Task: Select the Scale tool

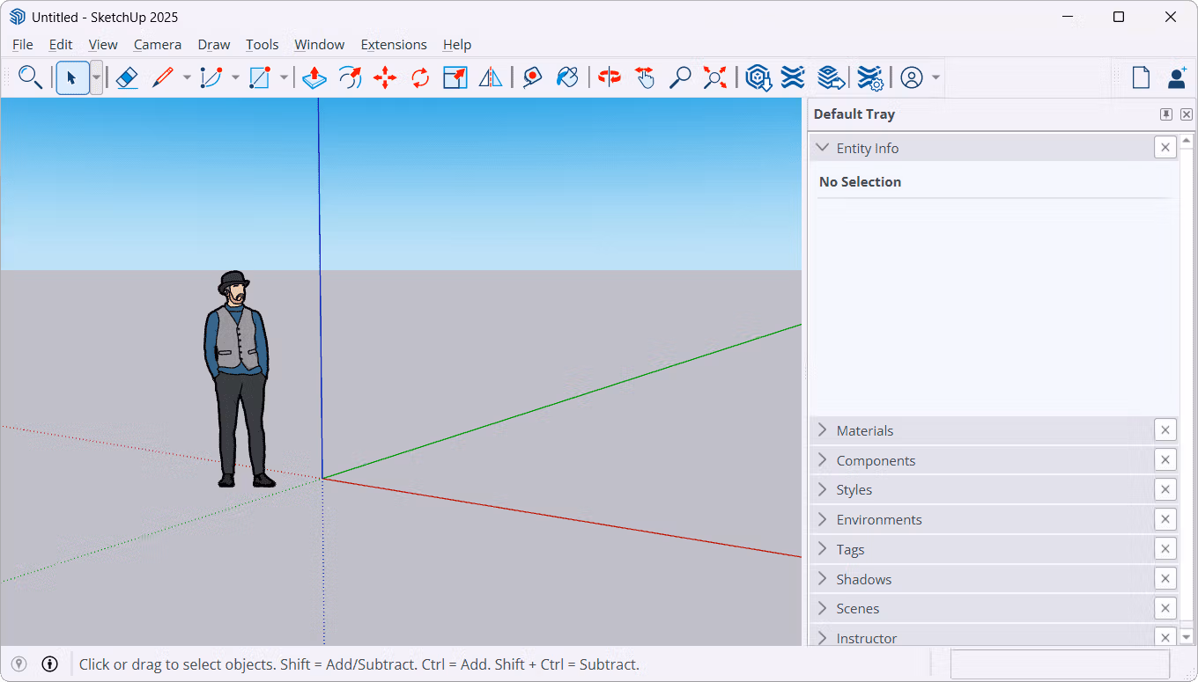Action: pos(455,77)
